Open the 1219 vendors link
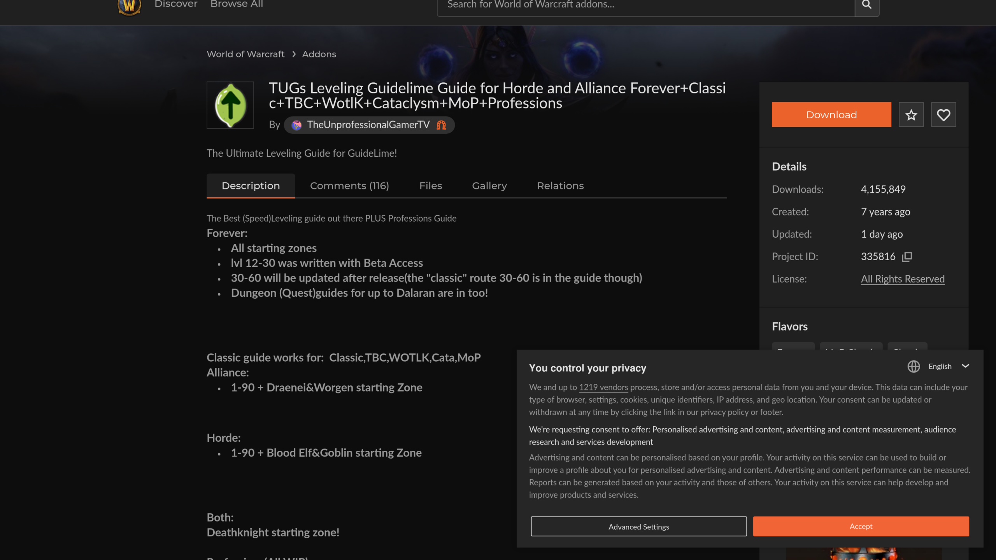The image size is (996, 560). [603, 387]
